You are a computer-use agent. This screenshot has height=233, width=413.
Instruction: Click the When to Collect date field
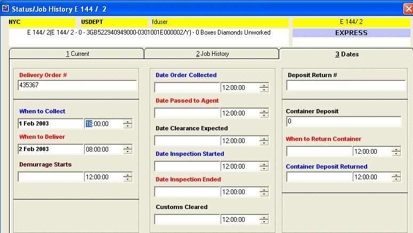tap(51, 123)
